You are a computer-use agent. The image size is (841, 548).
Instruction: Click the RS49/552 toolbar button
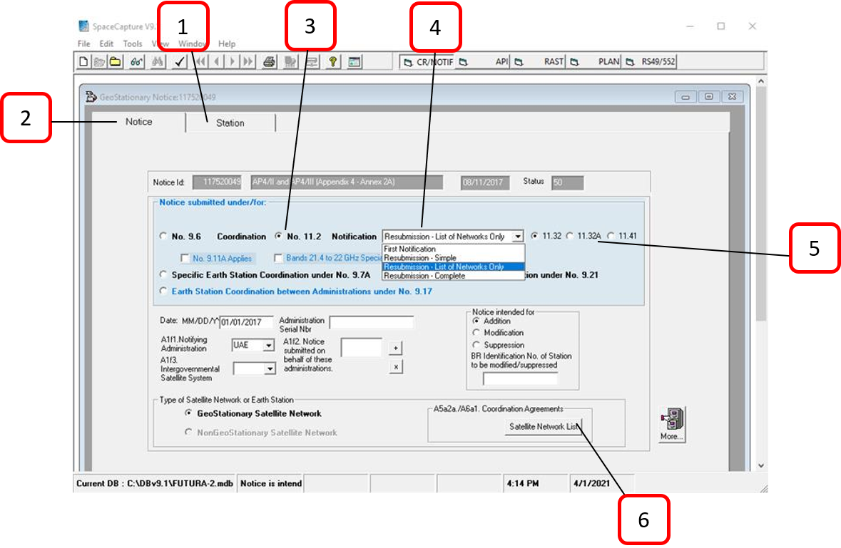pos(650,61)
